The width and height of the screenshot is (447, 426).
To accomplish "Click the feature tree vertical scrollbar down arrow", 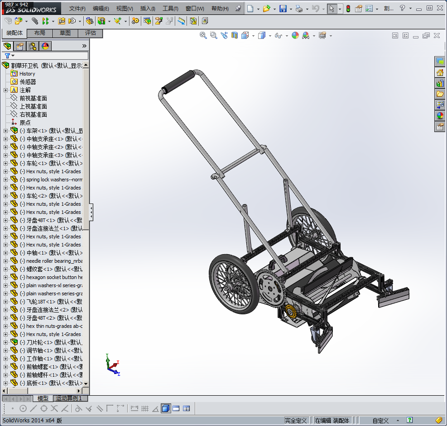I will tap(86, 383).
